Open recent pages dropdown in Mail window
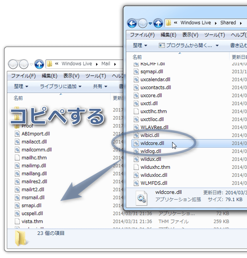The height and width of the screenshot is (258, 247). [31, 64]
